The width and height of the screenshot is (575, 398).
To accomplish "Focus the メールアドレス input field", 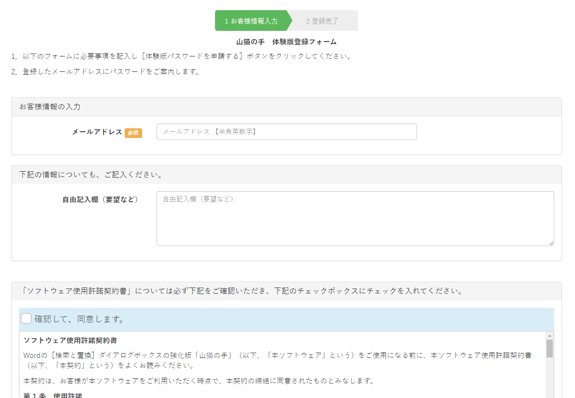I will click(286, 132).
